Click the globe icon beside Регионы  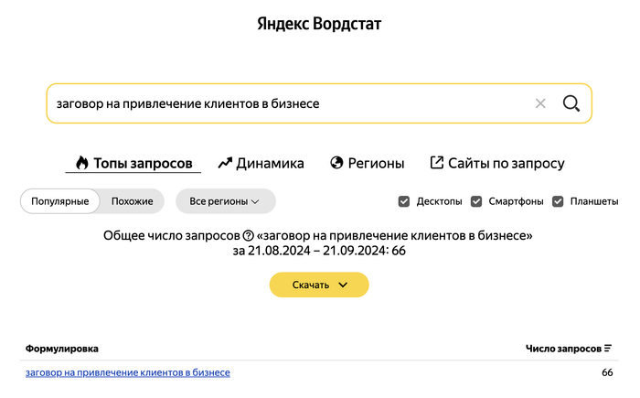(336, 163)
